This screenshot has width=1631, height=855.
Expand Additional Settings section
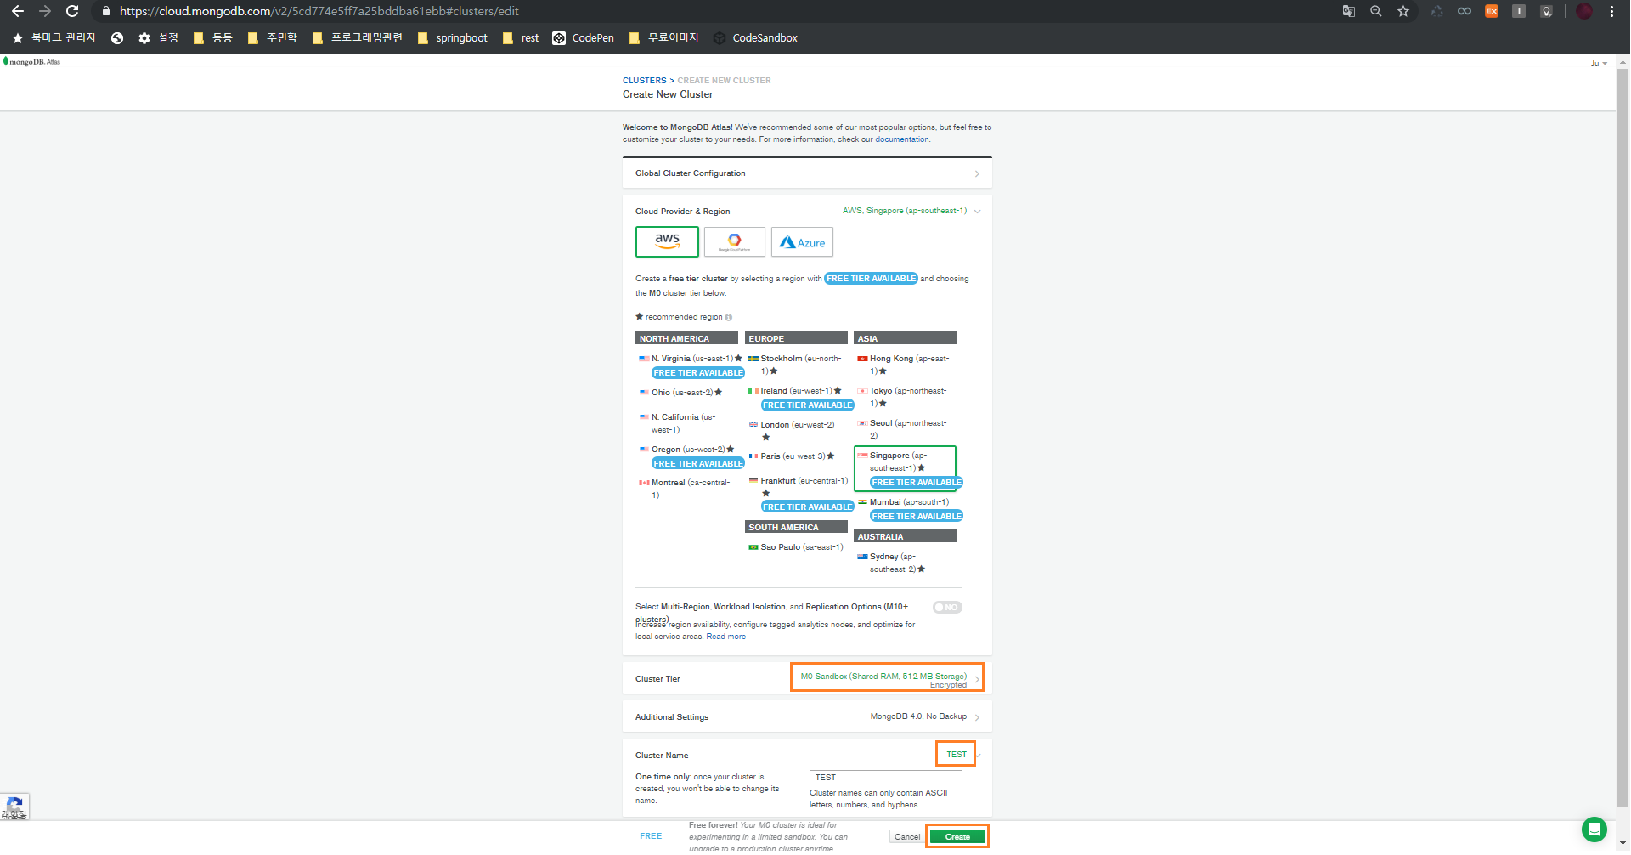[x=807, y=717]
